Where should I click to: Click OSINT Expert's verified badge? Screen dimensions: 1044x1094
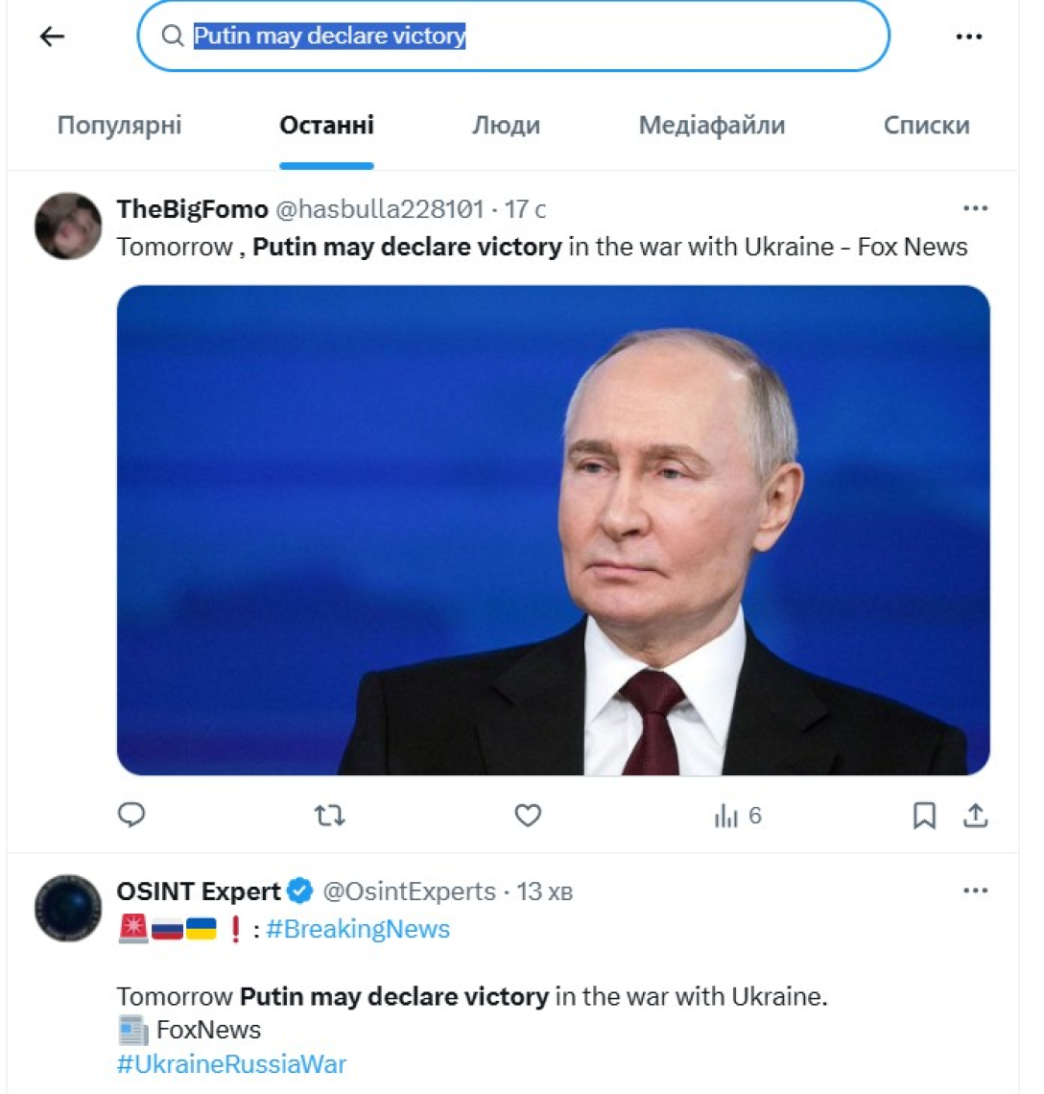tap(298, 891)
